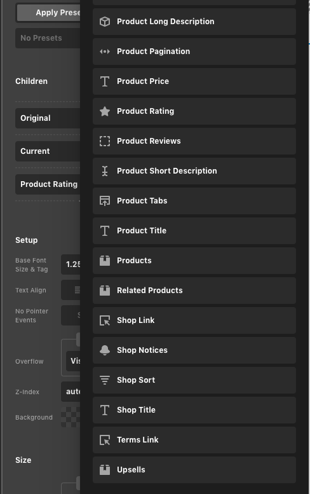This screenshot has height=494, width=310.
Task: Open the Original children item
Action: pyautogui.click(x=48, y=118)
